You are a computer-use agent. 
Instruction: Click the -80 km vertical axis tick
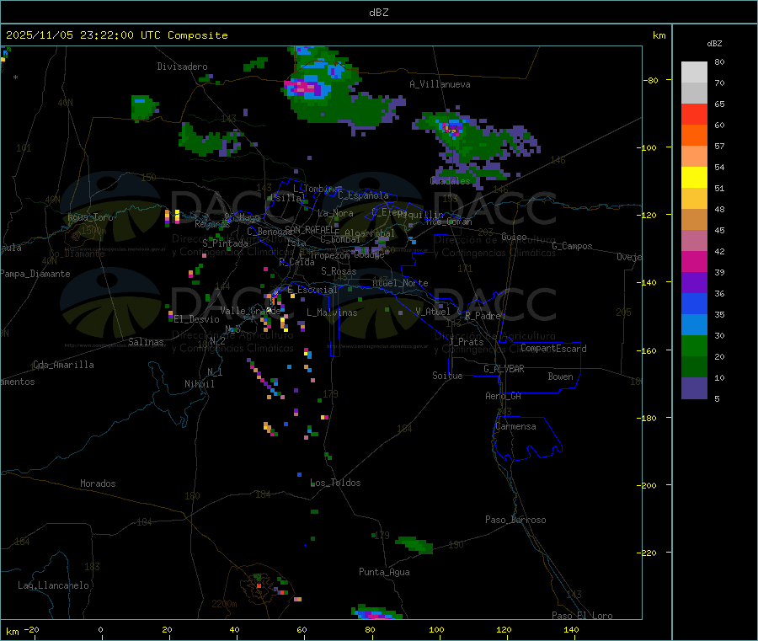(650, 80)
